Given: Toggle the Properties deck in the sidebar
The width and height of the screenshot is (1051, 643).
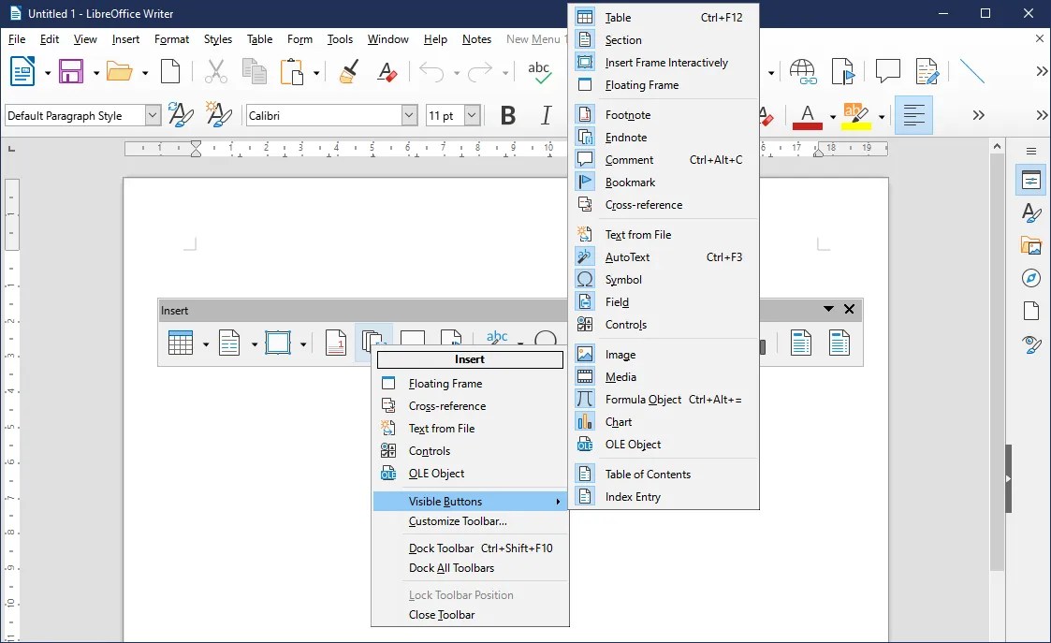Looking at the screenshot, I should point(1030,180).
